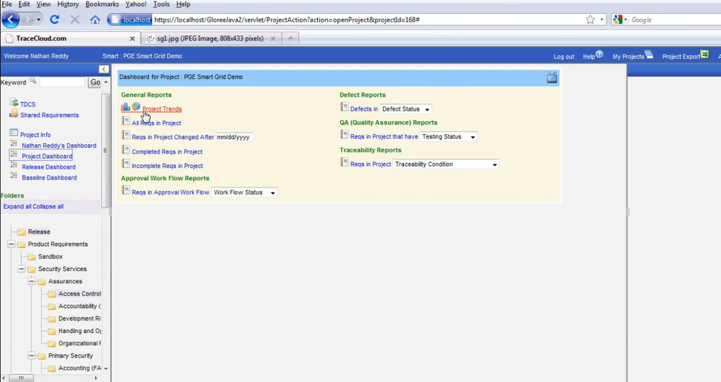This screenshot has height=382, width=721.
Task: Open the Work Flow Status dropdown
Action: tap(244, 192)
